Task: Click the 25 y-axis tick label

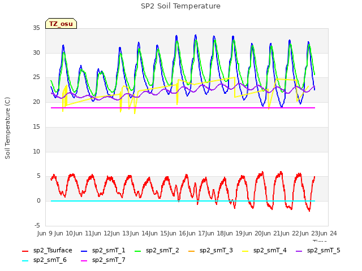Action: (x=36, y=77)
